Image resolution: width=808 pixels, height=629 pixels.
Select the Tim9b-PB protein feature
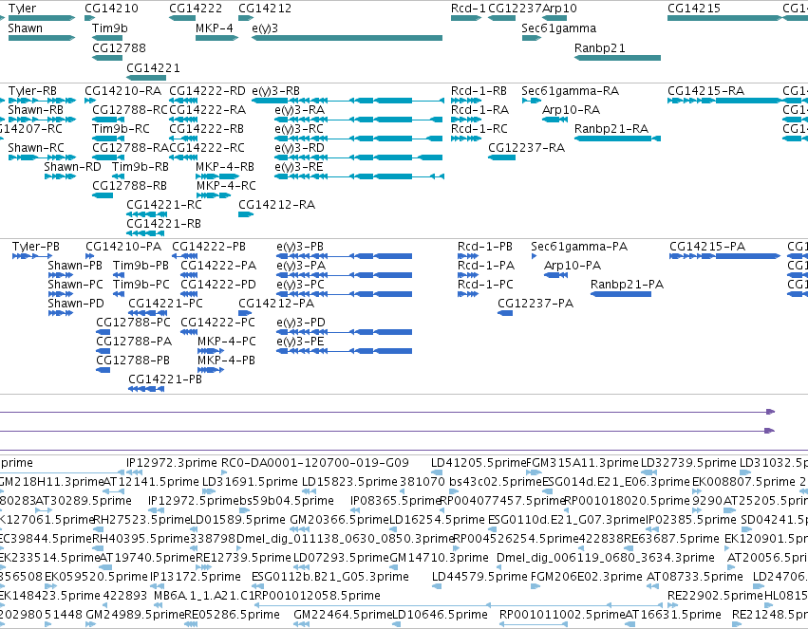119,275
